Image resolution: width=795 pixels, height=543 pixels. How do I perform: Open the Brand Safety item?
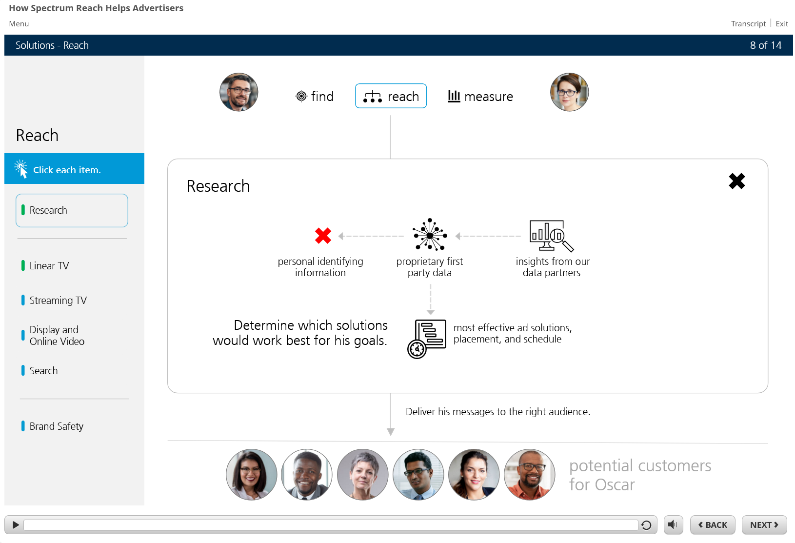(x=53, y=426)
